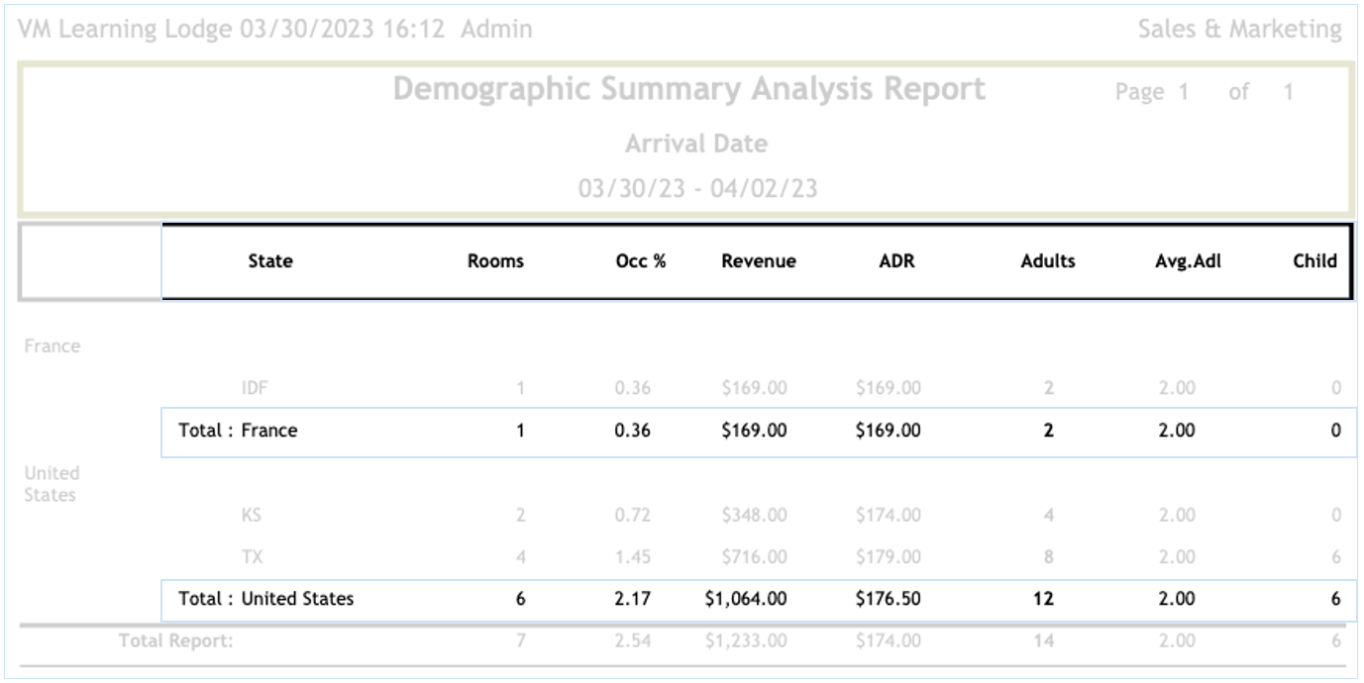Click the Occ % column header

(641, 261)
